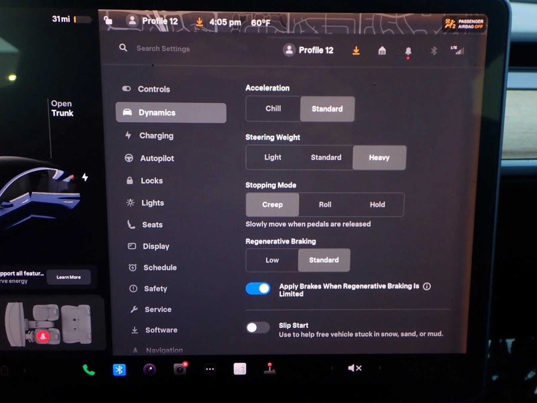Viewport: 537px width, 403px height.
Task: Enable the Slip Start toggle
Action: pos(258,327)
